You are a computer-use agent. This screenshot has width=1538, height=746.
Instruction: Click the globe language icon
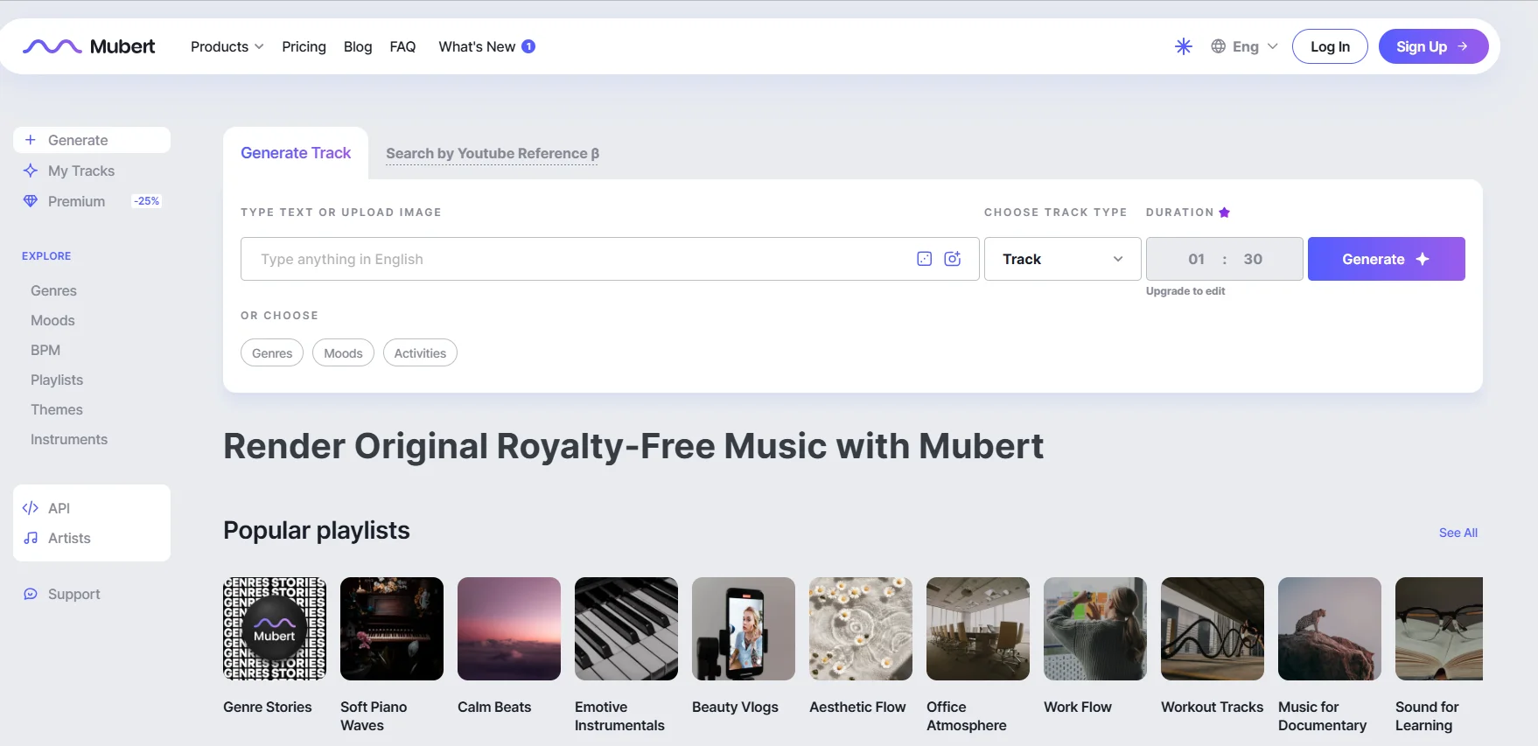point(1218,46)
